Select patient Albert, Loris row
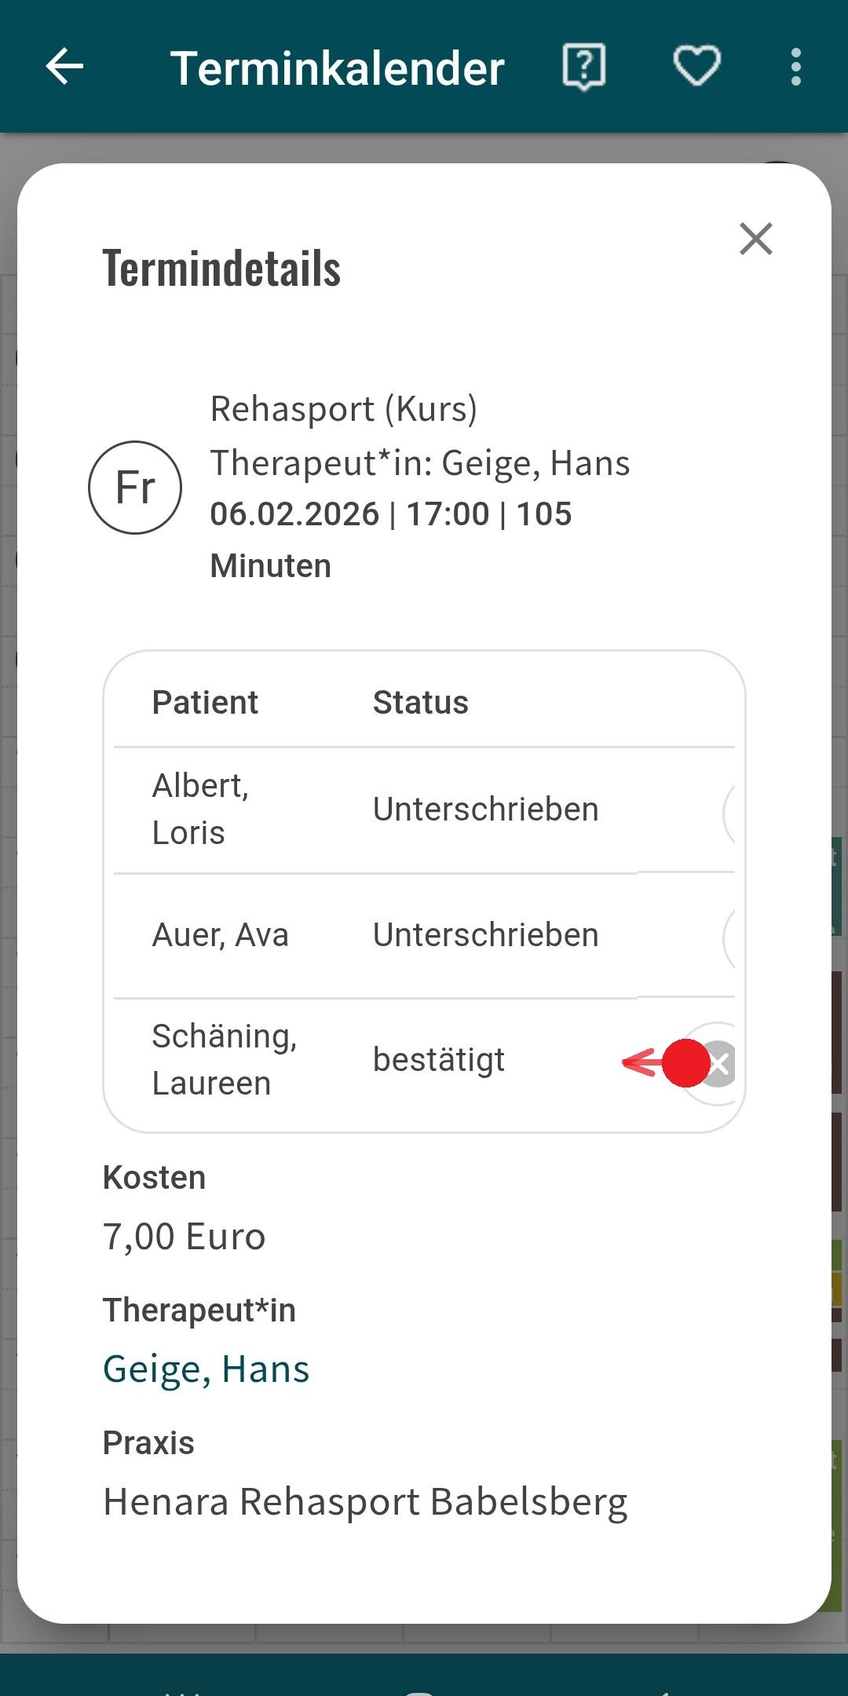Image resolution: width=848 pixels, height=1696 pixels. 200,809
